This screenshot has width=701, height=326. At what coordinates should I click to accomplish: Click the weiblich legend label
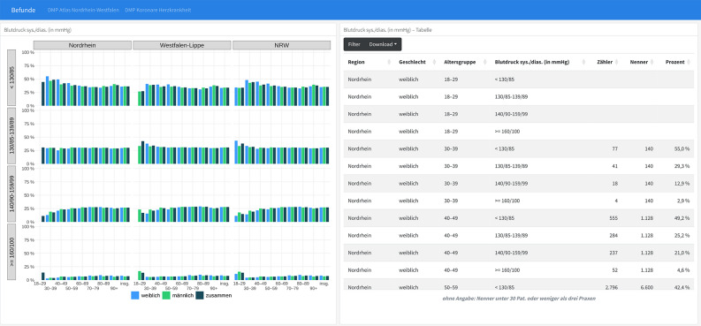[150, 296]
